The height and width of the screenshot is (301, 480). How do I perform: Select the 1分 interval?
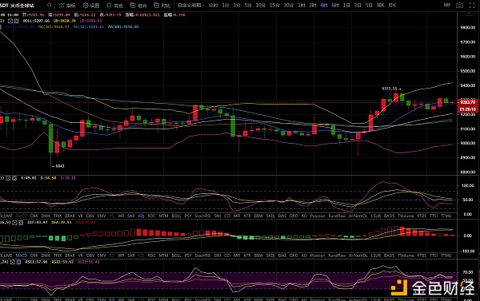point(226,6)
